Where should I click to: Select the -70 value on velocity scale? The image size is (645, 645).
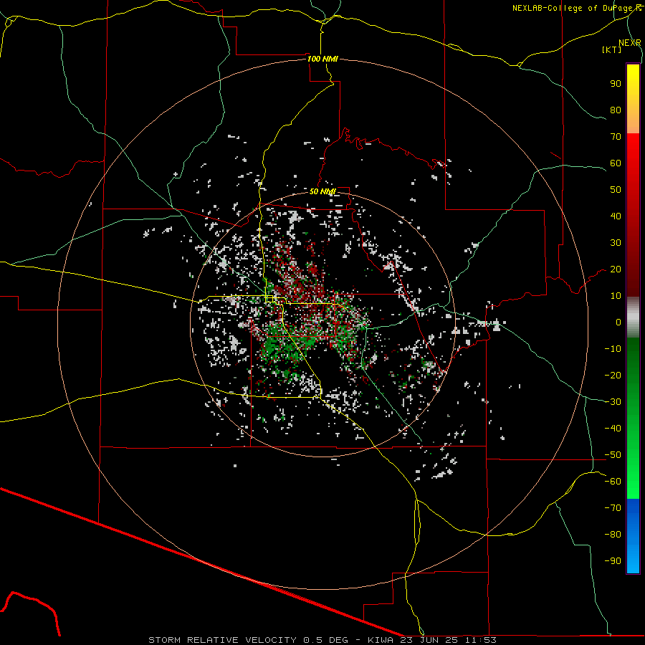613,508
